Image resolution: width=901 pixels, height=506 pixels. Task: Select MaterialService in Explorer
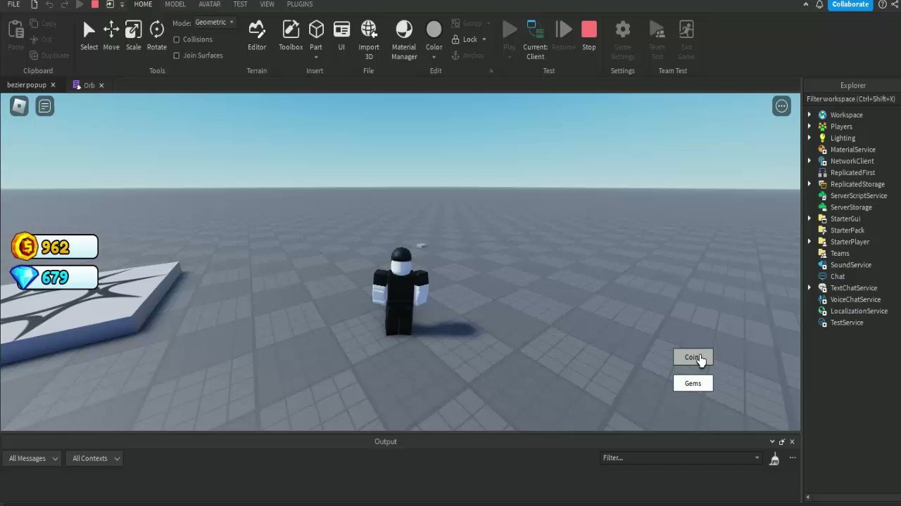[852, 150]
